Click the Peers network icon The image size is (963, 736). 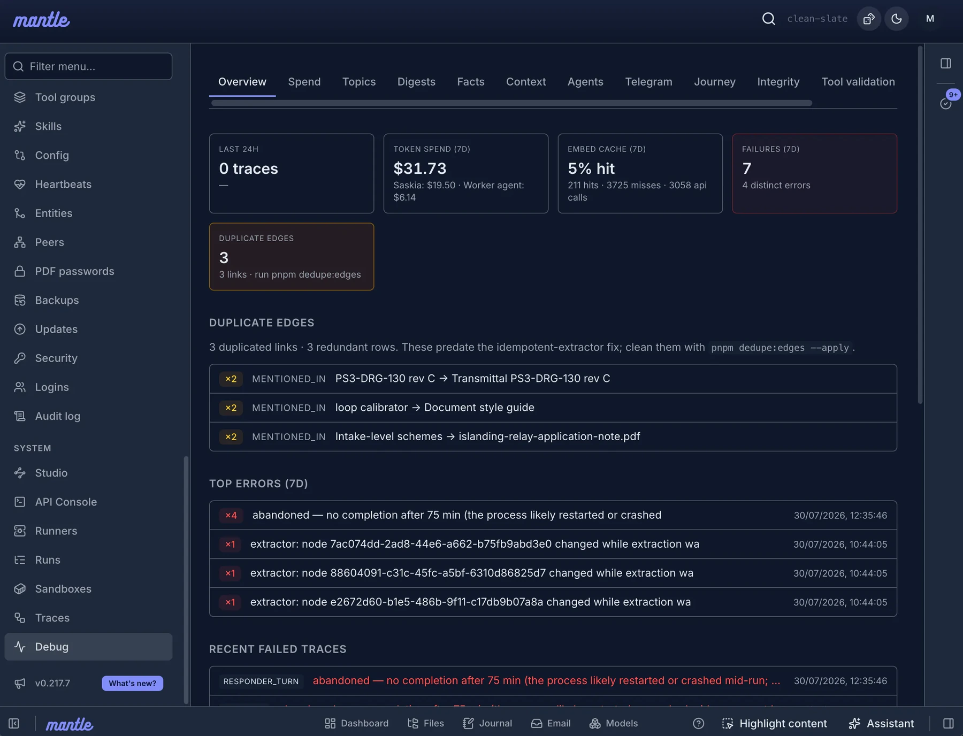tap(20, 242)
